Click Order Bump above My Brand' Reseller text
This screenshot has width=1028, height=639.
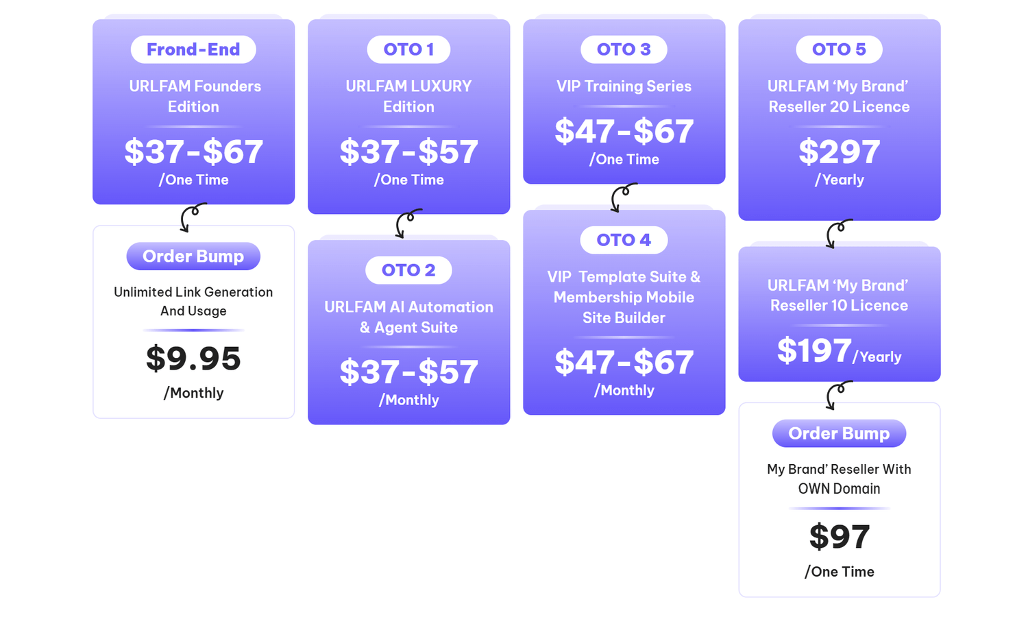[839, 433]
